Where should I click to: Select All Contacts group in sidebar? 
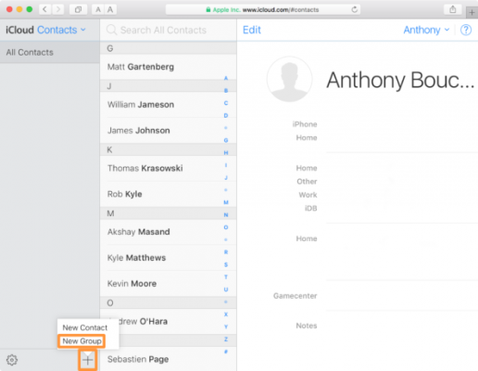pyautogui.click(x=50, y=52)
